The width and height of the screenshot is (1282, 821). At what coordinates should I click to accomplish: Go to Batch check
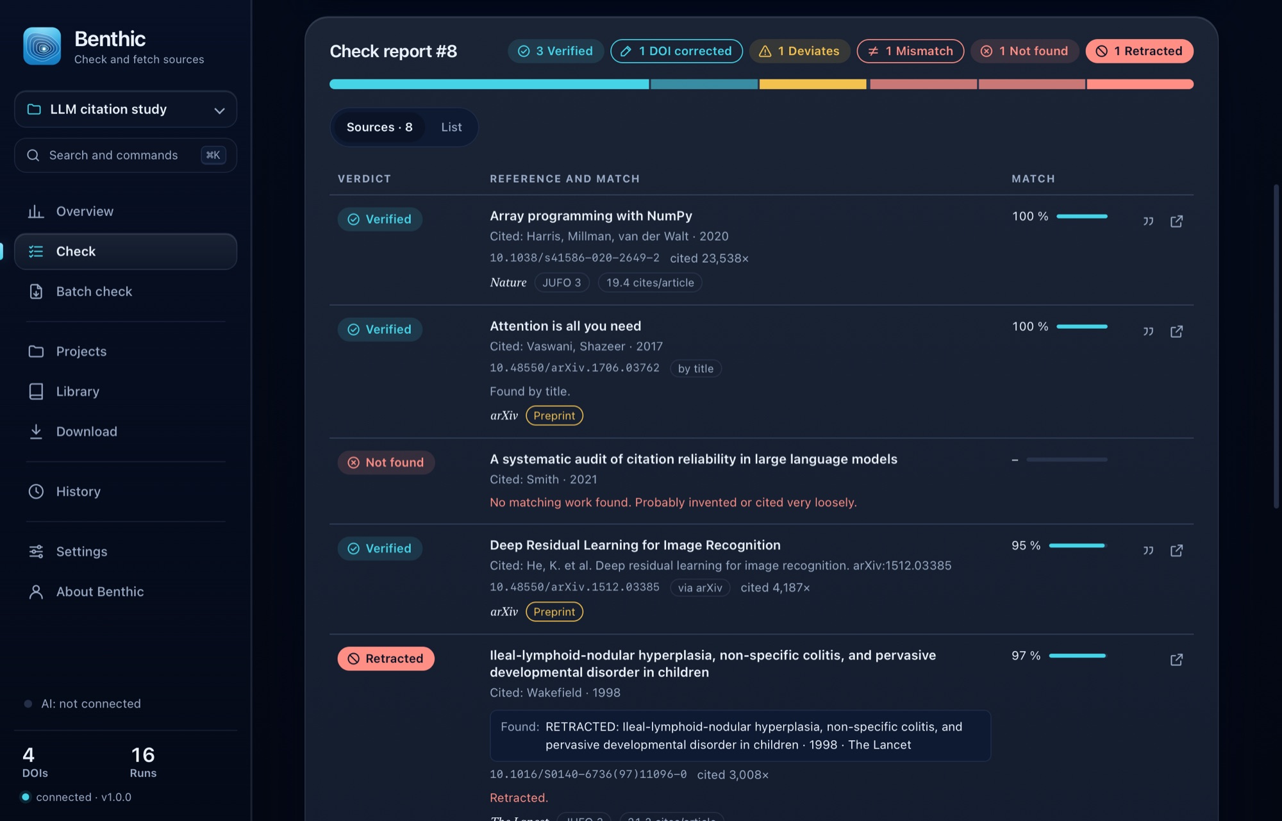pos(126,292)
